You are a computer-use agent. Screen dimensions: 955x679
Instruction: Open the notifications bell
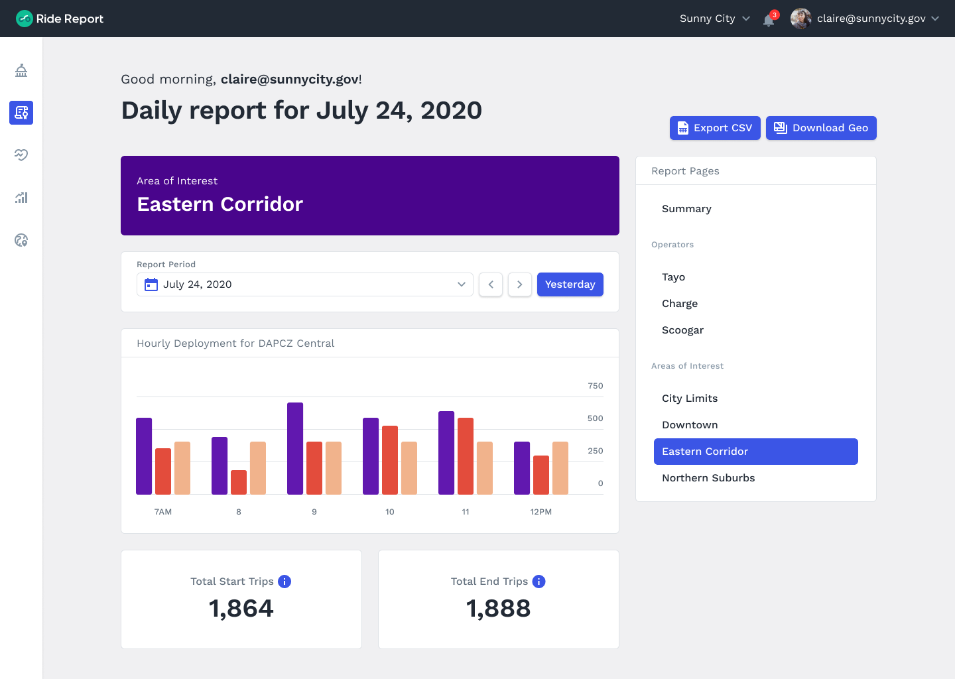769,19
